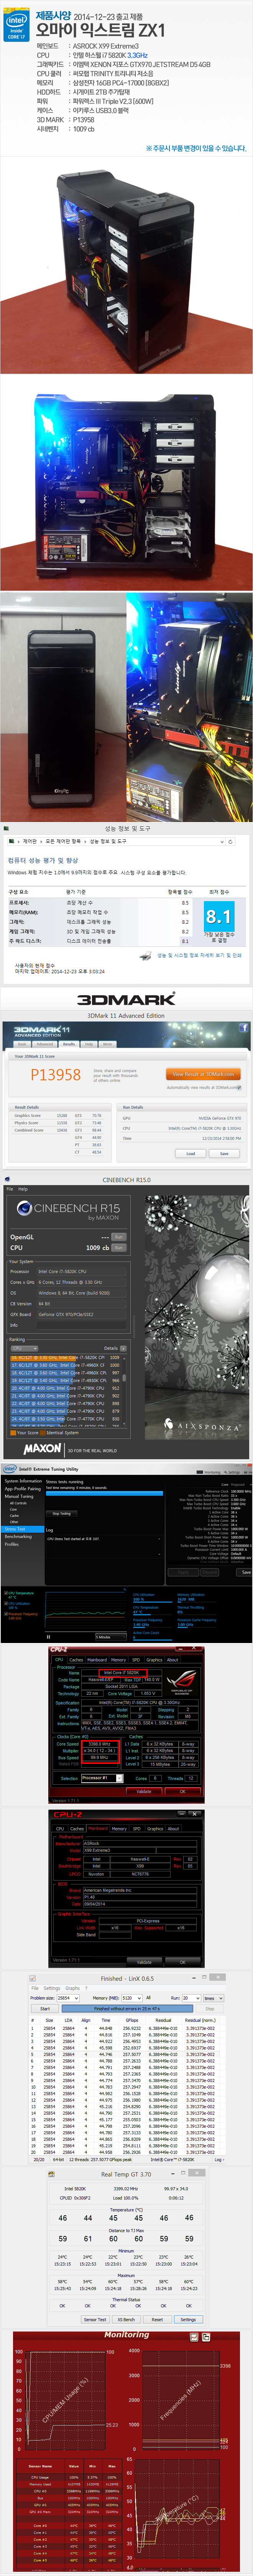Image resolution: width=253 pixels, height=2576 pixels.
Task: Open Graphics tab in CPU-Z mainboard window
Action: point(156,1829)
